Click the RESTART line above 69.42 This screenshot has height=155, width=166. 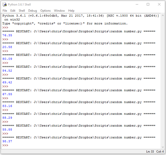pyautogui.click(x=79, y=78)
